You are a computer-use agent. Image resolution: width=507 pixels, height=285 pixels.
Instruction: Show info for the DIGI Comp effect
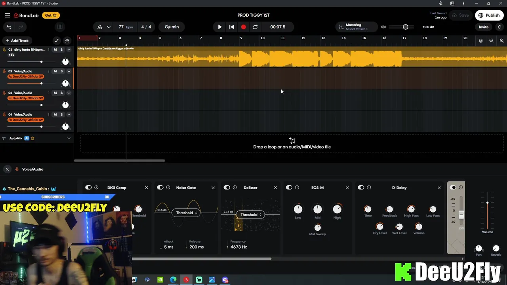pyautogui.click(x=96, y=188)
